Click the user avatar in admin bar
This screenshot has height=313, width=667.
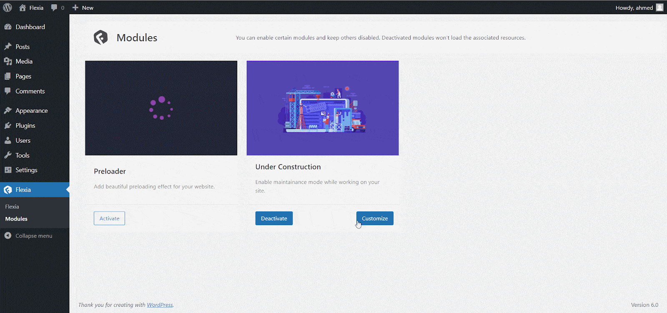pyautogui.click(x=659, y=7)
